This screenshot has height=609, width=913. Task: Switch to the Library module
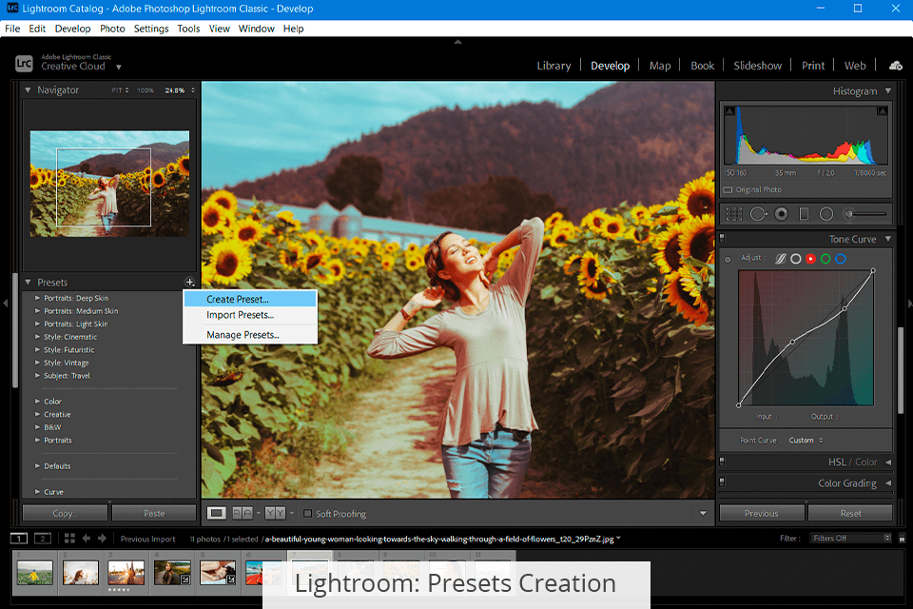tap(554, 66)
